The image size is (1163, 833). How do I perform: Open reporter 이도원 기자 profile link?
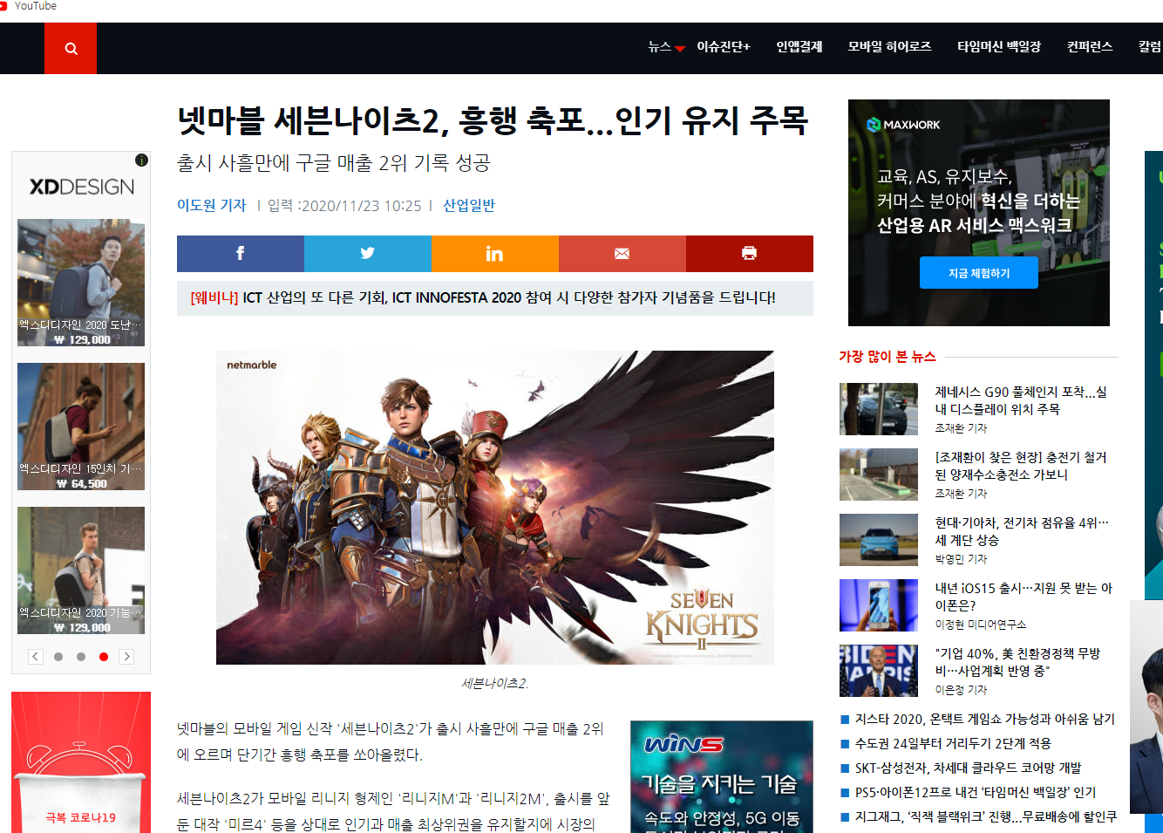(x=212, y=206)
